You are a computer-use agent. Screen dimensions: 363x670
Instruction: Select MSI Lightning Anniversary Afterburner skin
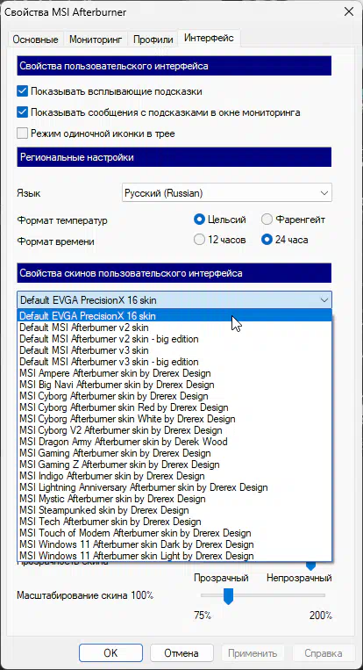[174, 487]
